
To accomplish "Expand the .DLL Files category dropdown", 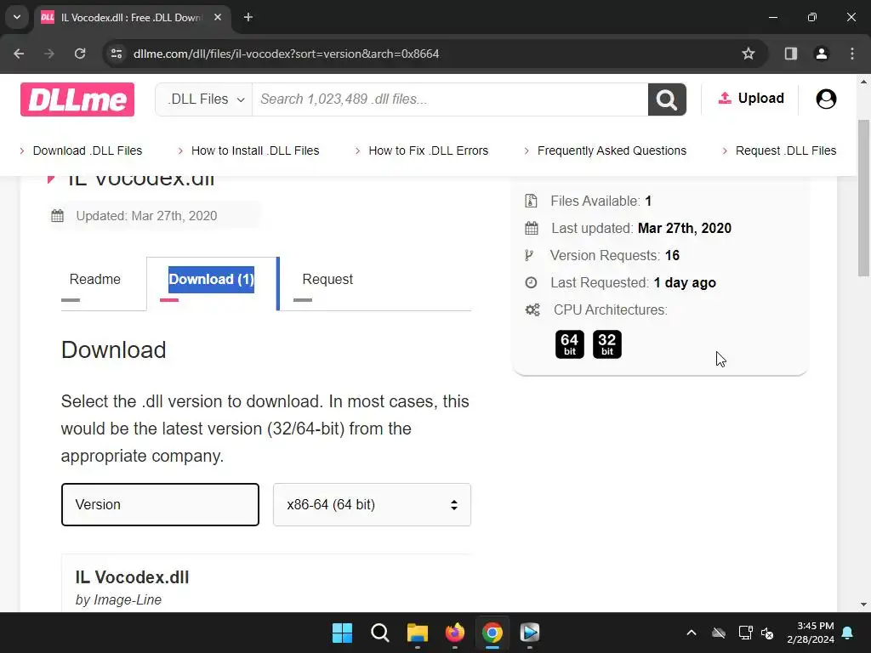I will (204, 99).
